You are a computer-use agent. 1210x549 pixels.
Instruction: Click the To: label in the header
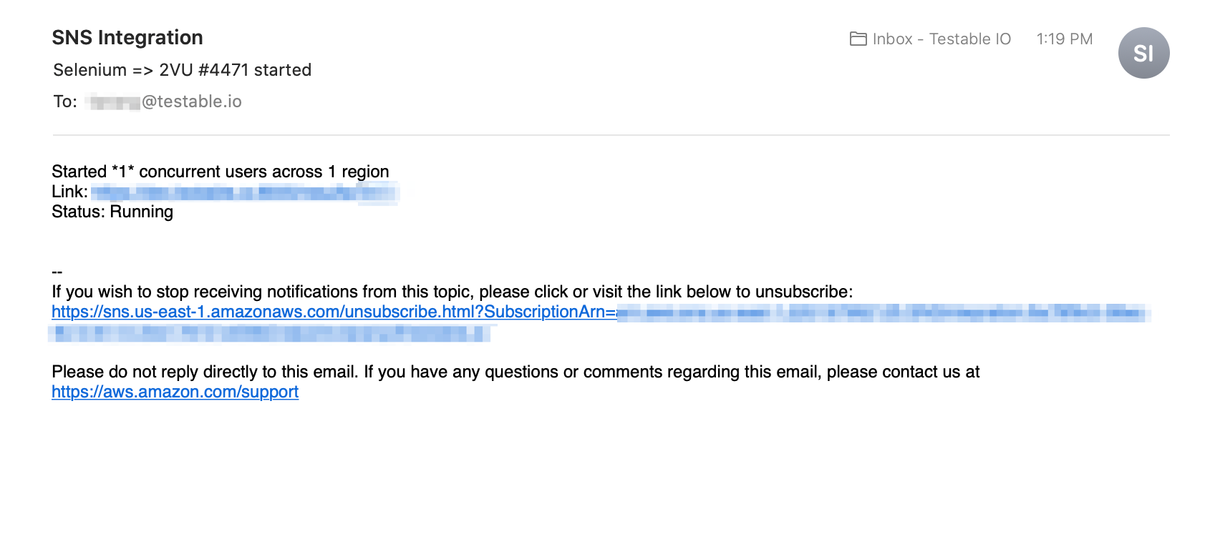pos(65,102)
